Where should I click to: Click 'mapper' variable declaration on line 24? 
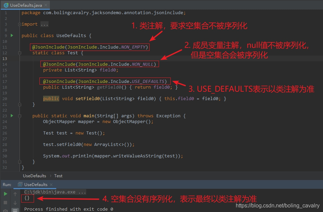[86, 122]
